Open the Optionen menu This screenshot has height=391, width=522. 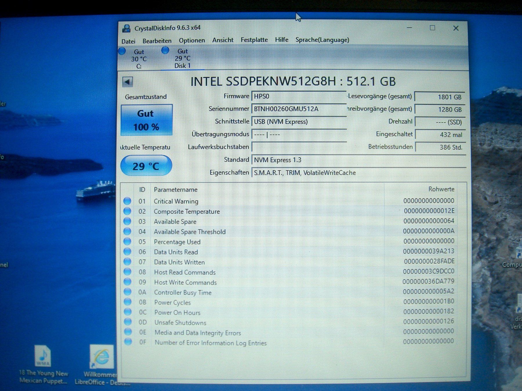[x=191, y=40]
